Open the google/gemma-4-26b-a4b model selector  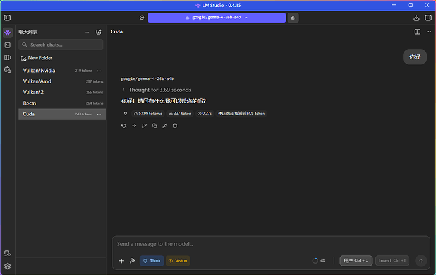[x=217, y=18]
